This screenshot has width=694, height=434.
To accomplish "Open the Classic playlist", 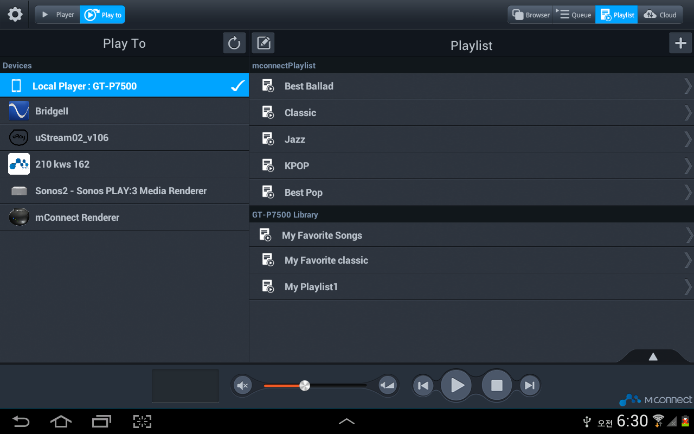I will coord(472,112).
